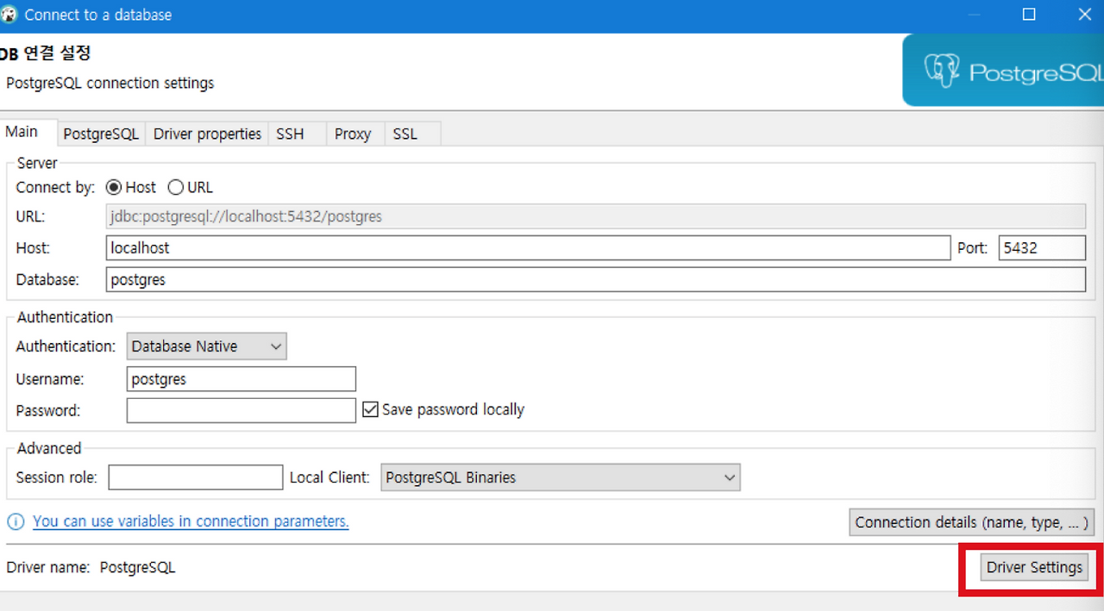
Task: Open the SSH tab
Action: (288, 134)
